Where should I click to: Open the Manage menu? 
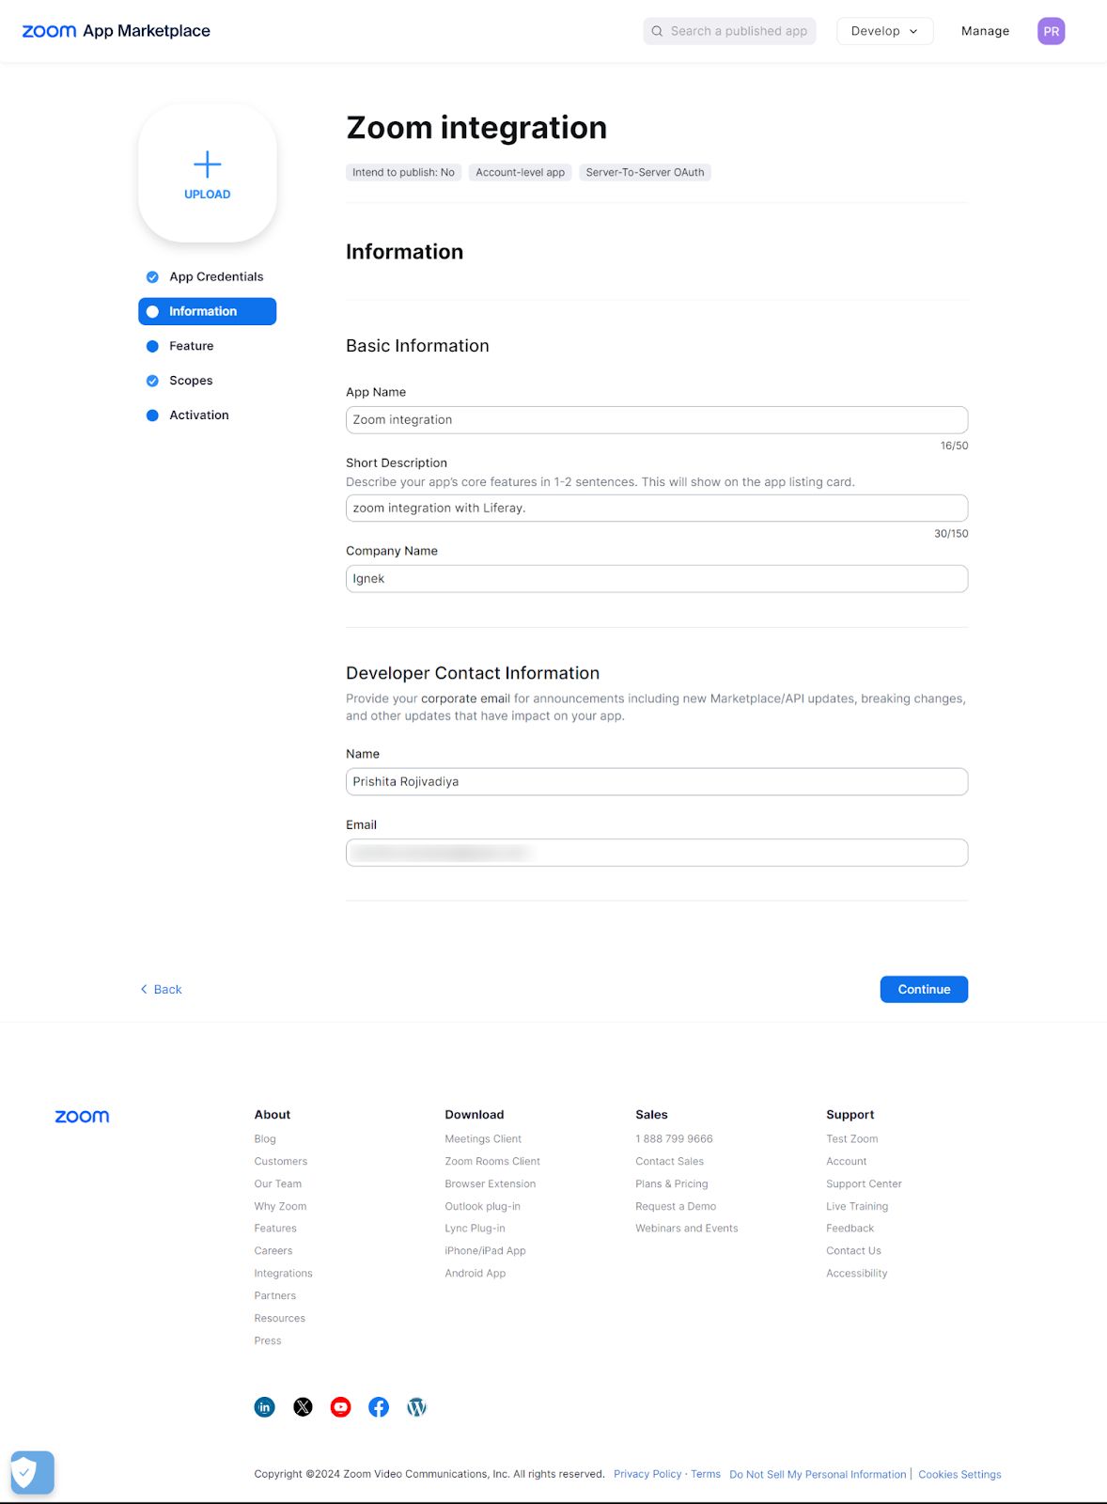(985, 31)
